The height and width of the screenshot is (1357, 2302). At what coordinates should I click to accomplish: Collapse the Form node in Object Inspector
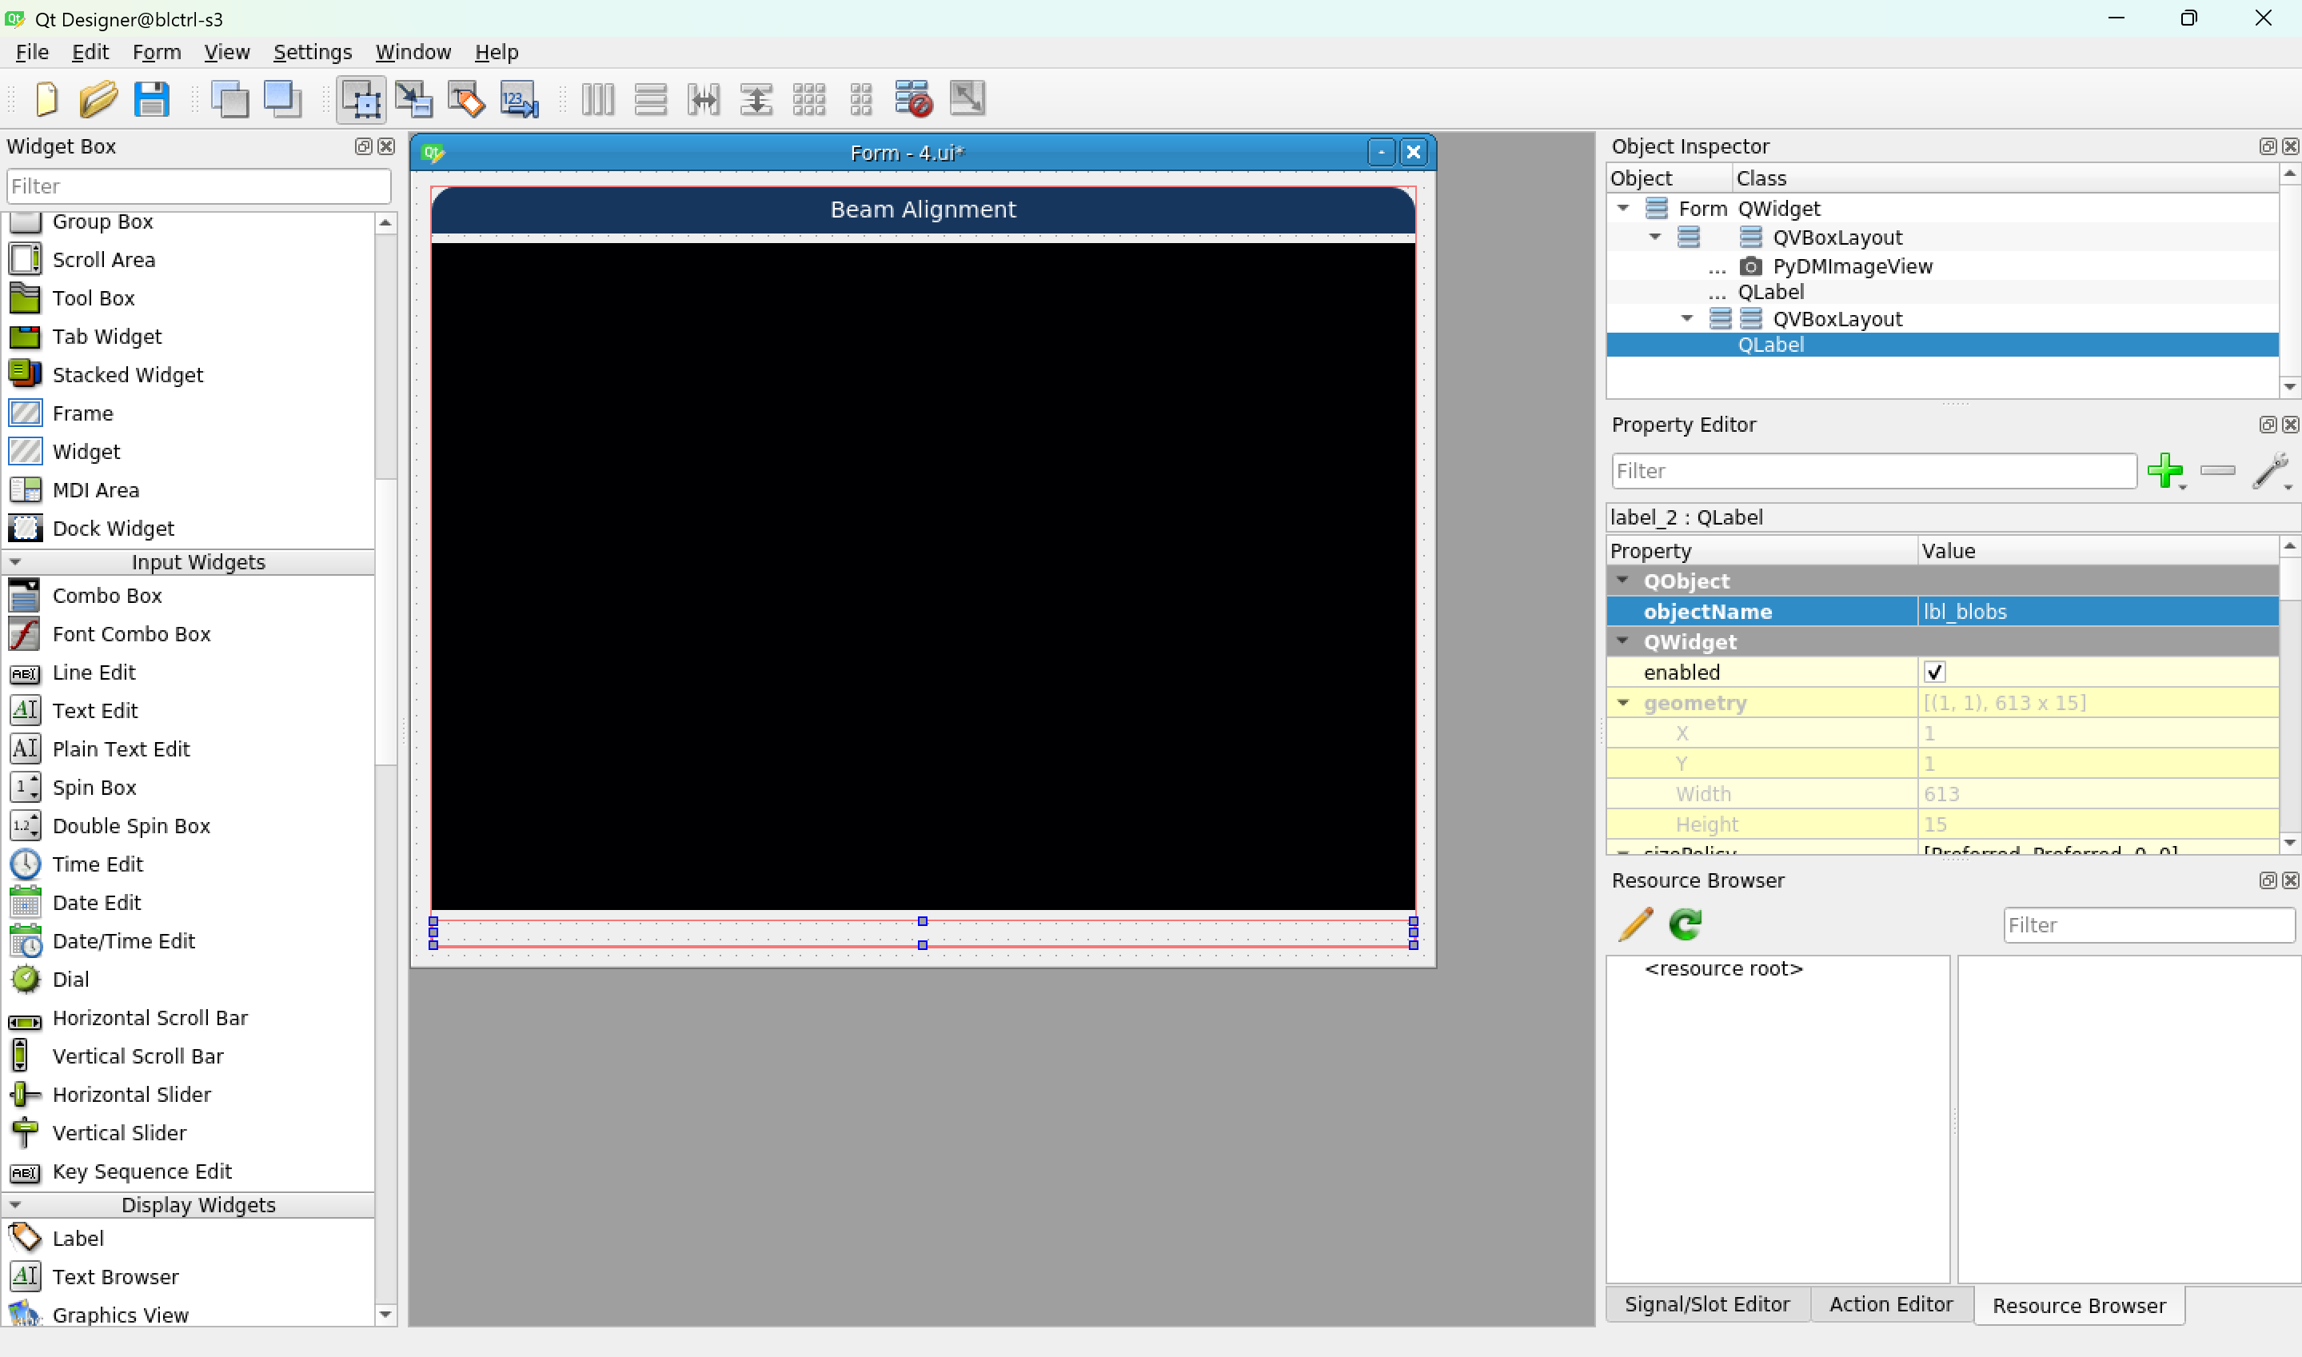1624,209
